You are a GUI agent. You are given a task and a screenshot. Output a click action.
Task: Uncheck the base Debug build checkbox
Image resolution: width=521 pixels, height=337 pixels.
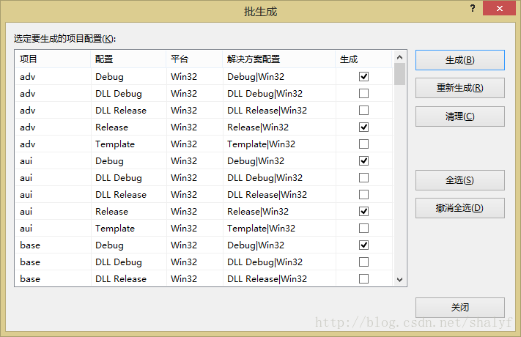(364, 245)
